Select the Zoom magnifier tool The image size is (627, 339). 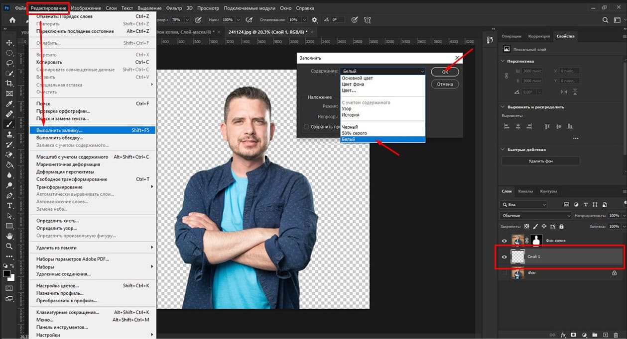(9, 246)
